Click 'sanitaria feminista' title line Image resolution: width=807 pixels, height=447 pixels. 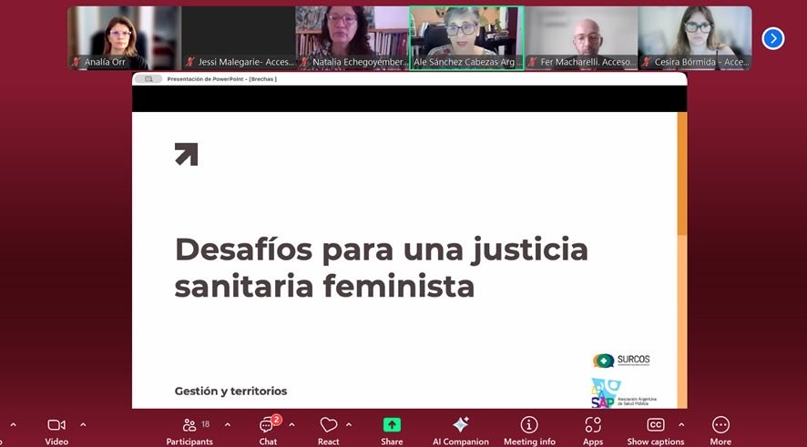point(324,287)
